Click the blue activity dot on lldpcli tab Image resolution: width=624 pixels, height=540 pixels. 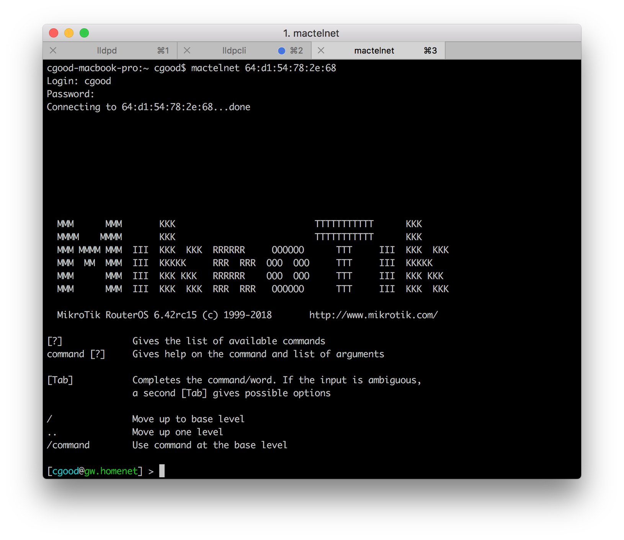pyautogui.click(x=282, y=50)
